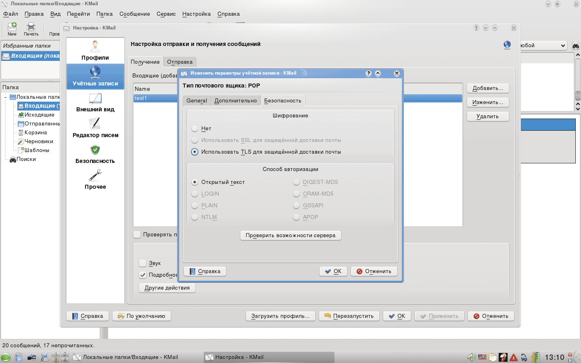
Task: Open the Правка menu
Action: 34,14
